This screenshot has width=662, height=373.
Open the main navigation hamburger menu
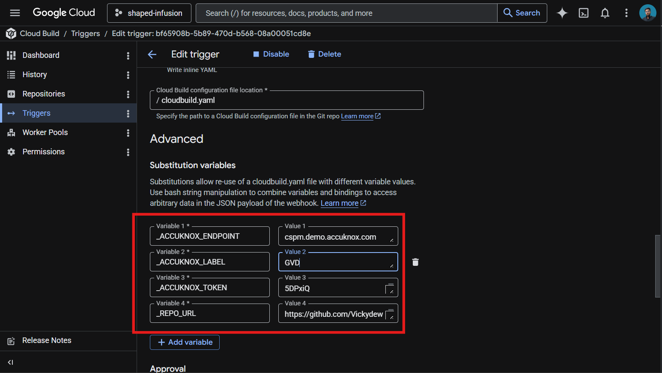click(15, 13)
